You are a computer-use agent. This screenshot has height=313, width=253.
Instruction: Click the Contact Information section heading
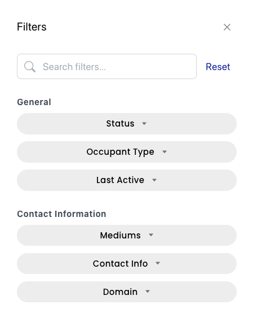[61, 214]
